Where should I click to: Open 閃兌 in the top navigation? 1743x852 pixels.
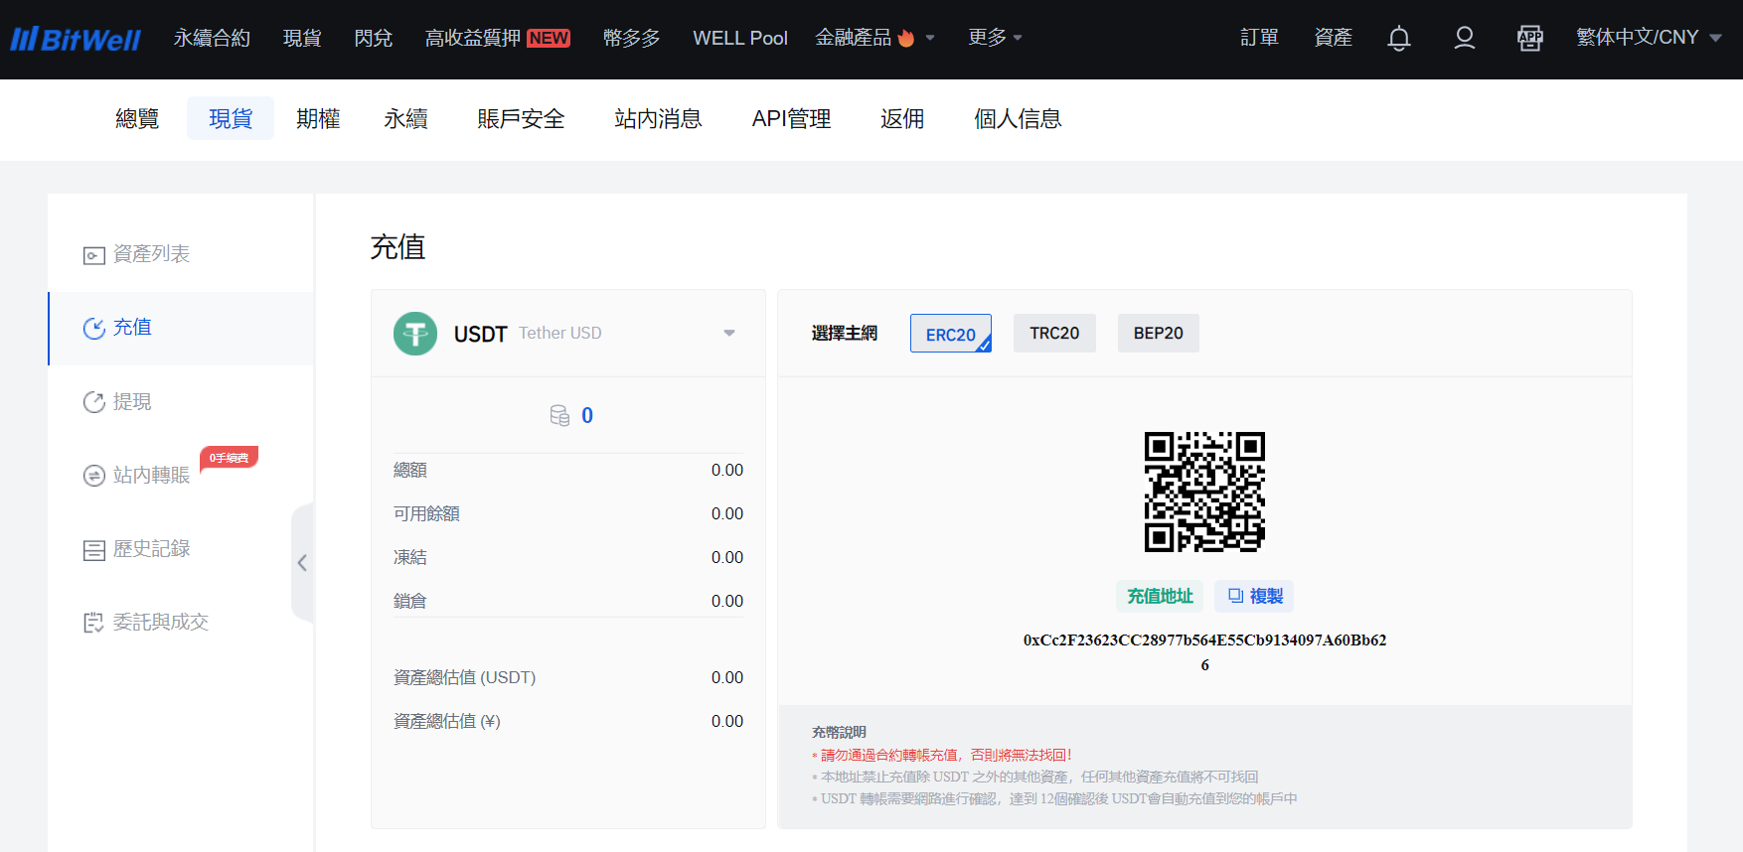pyautogui.click(x=374, y=38)
